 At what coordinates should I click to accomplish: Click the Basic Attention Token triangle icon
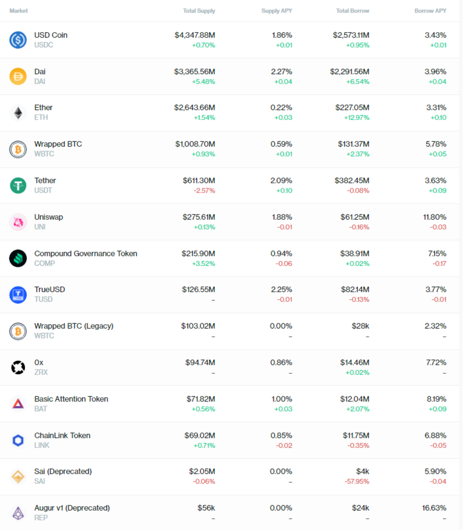point(18,404)
